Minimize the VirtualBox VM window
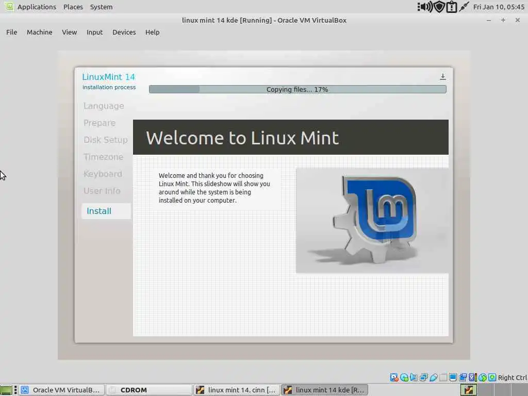Image resolution: width=528 pixels, height=396 pixels. click(489, 20)
